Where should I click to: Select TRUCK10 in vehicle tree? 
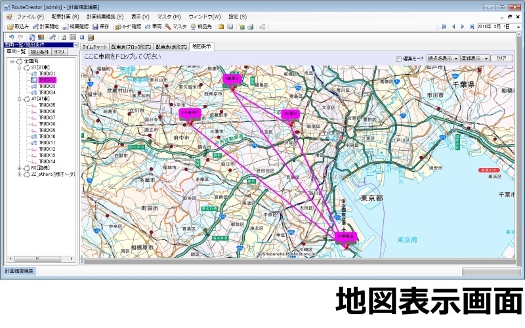pos(47,136)
